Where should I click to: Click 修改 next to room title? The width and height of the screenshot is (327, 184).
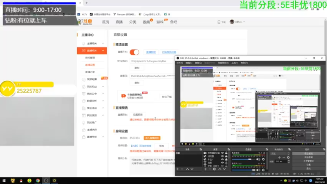click(161, 146)
